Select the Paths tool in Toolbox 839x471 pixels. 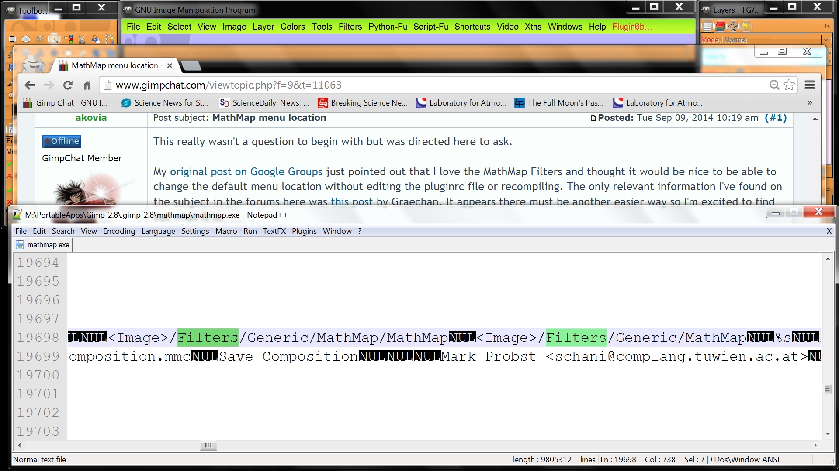tap(109, 39)
